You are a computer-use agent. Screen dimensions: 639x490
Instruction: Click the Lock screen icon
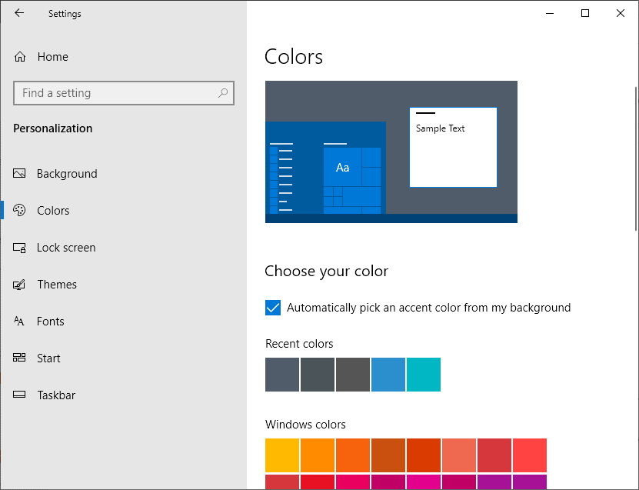point(20,248)
